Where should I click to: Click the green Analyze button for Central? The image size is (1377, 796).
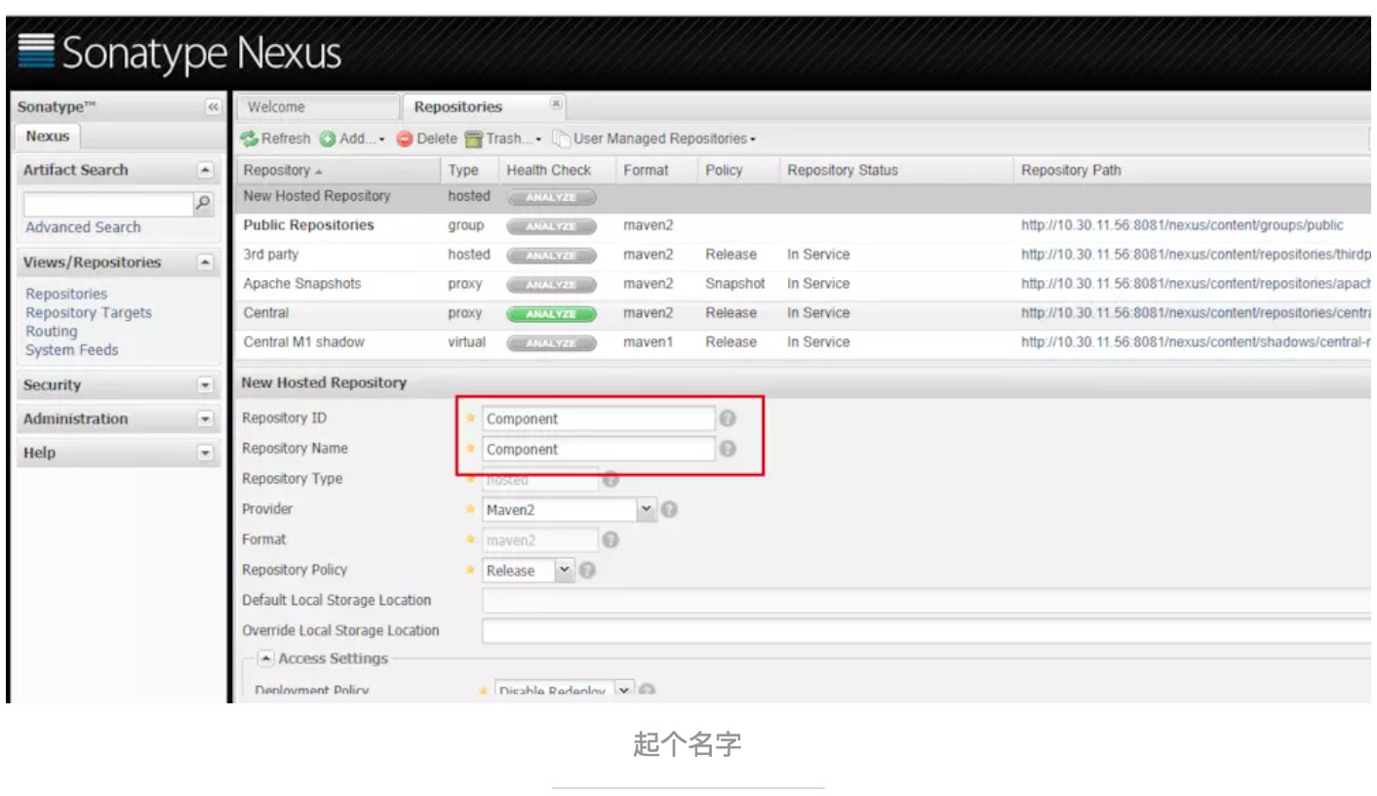pos(551,314)
